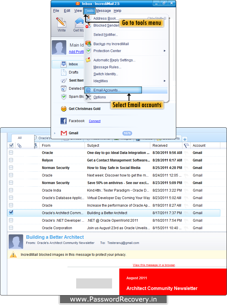Switch to the All tab
Image resolution: width=227 pixels, height=305 pixels.
tap(20, 138)
